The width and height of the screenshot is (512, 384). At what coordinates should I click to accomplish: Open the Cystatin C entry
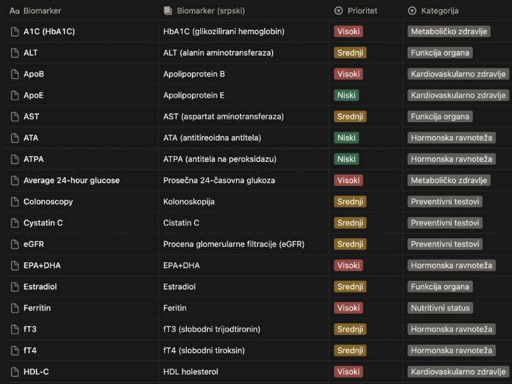(43, 223)
